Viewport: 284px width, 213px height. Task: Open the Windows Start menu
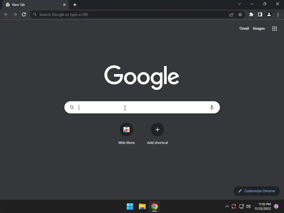coord(130,206)
